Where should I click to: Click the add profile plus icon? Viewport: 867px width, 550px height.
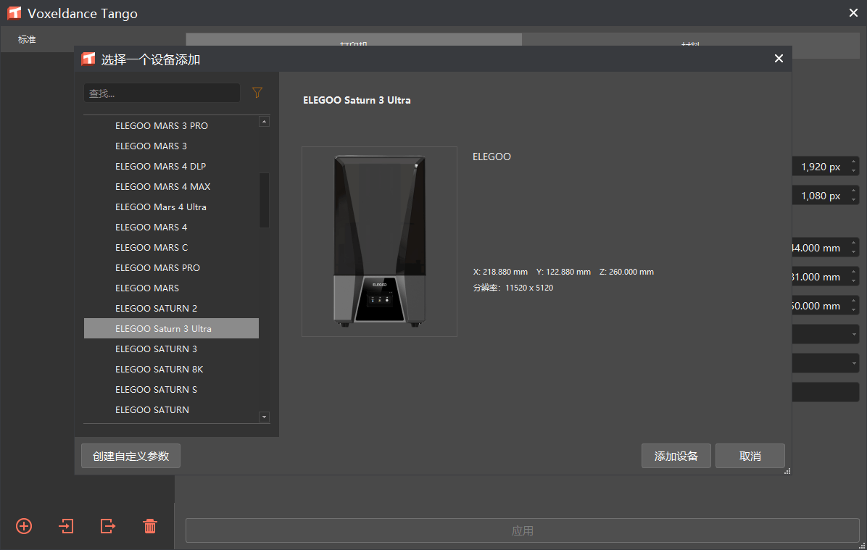point(24,525)
